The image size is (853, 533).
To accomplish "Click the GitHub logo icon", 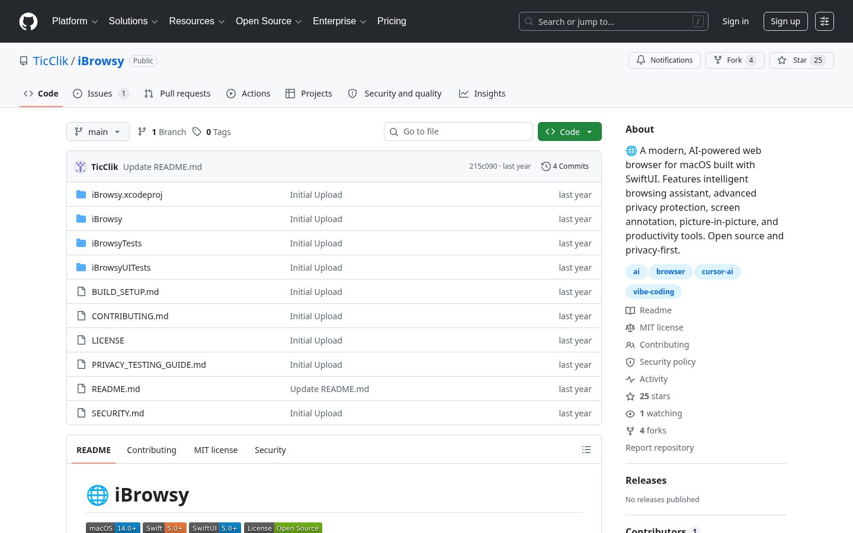I will coord(28,21).
